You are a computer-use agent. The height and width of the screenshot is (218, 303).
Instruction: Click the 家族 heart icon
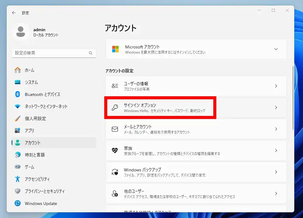click(115, 150)
